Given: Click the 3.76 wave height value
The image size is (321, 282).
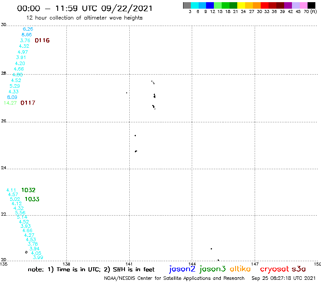Looking at the screenshot, I should pyautogui.click(x=25, y=40).
